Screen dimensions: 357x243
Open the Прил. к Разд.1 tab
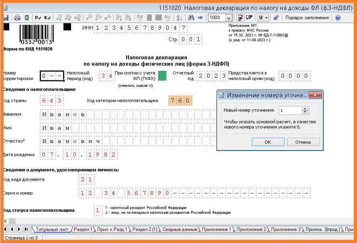pos(112,229)
